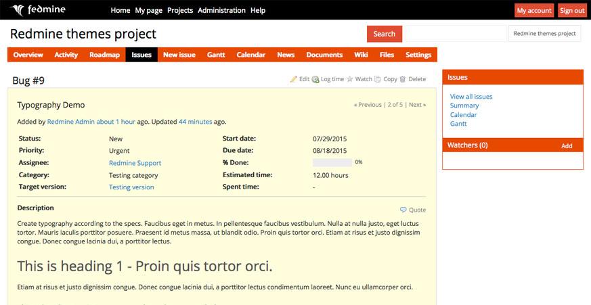
Task: Open the Redmine Admin author link
Action: pyautogui.click(x=71, y=122)
